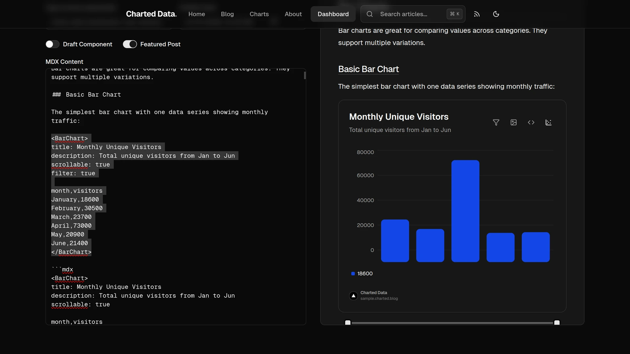Click the right range slider handle below chart
The width and height of the screenshot is (630, 354).
(x=557, y=323)
